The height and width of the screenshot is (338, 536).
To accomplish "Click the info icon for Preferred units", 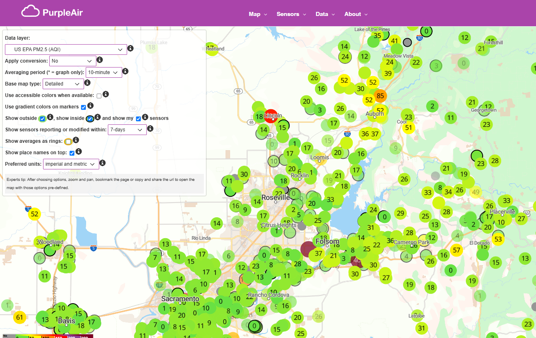I will (102, 163).
